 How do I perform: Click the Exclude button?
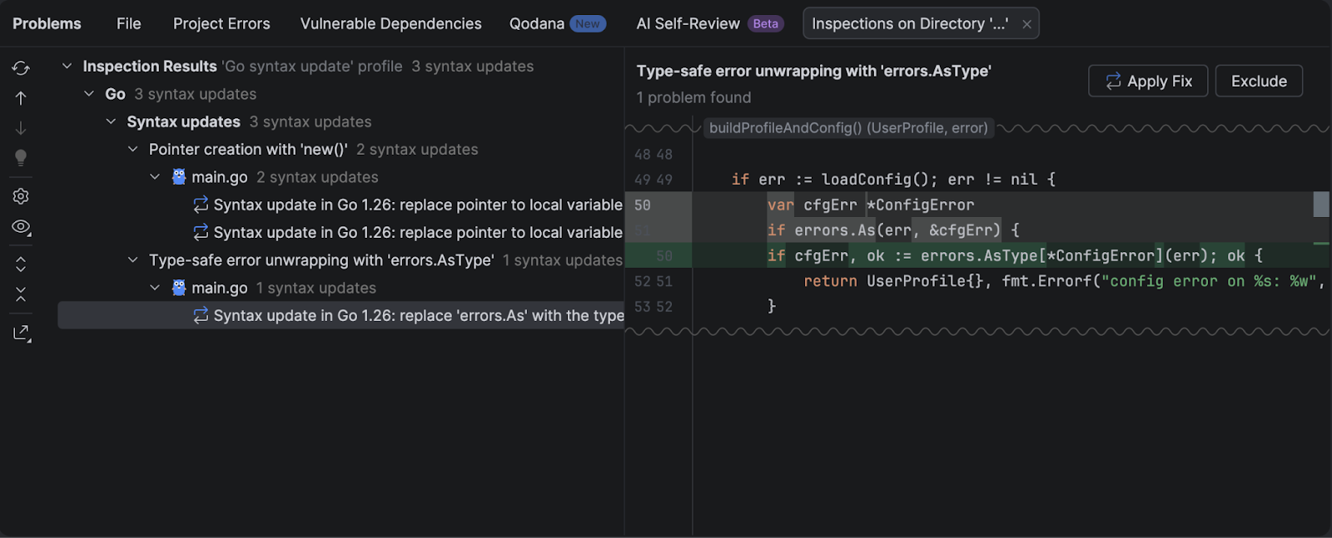tap(1258, 81)
